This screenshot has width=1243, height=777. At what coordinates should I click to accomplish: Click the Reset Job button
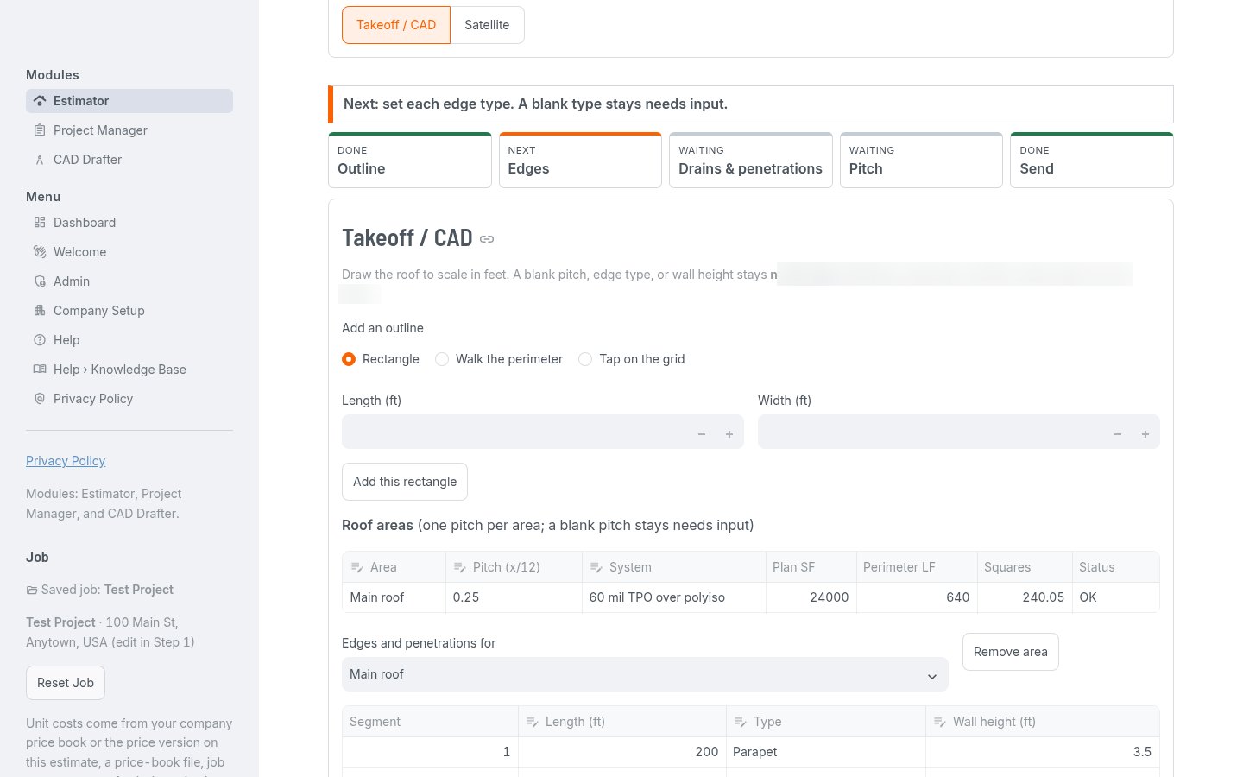(66, 683)
